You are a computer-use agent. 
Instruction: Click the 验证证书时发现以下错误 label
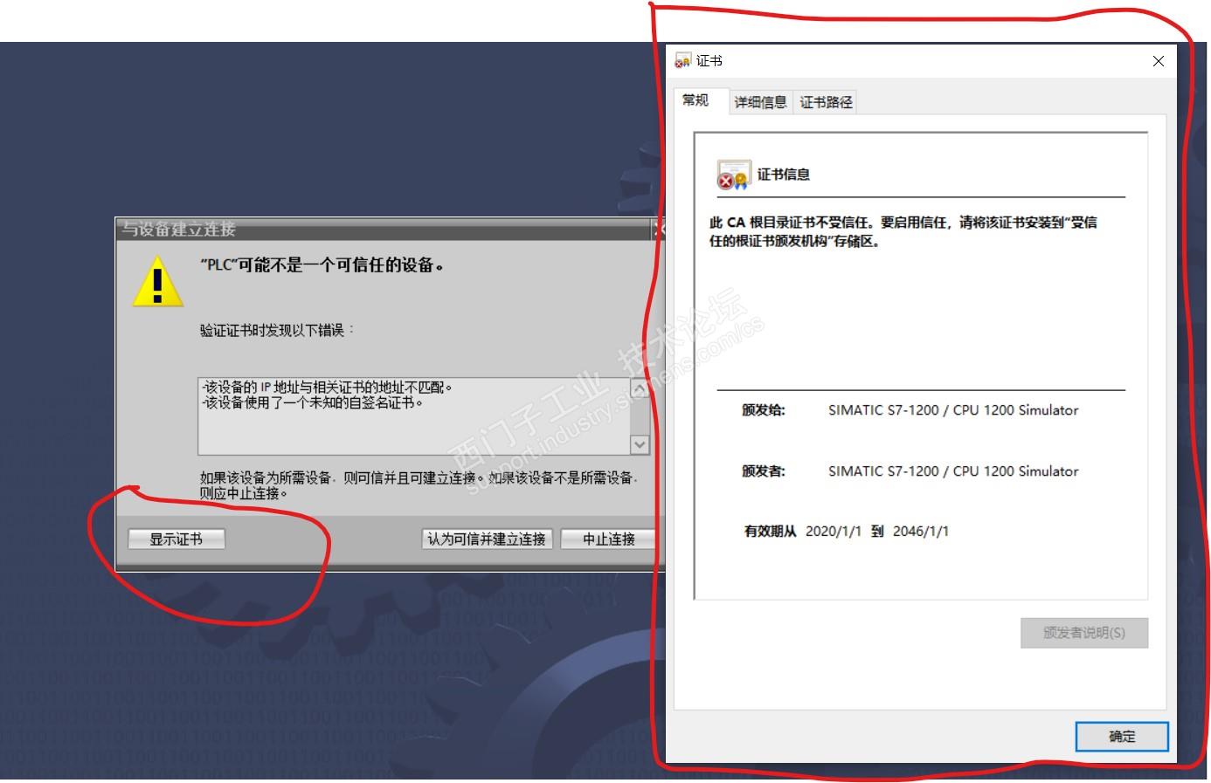click(x=277, y=330)
